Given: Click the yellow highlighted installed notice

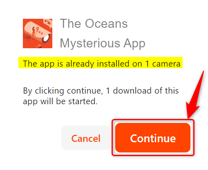Looking at the screenshot, I should click(x=101, y=63).
